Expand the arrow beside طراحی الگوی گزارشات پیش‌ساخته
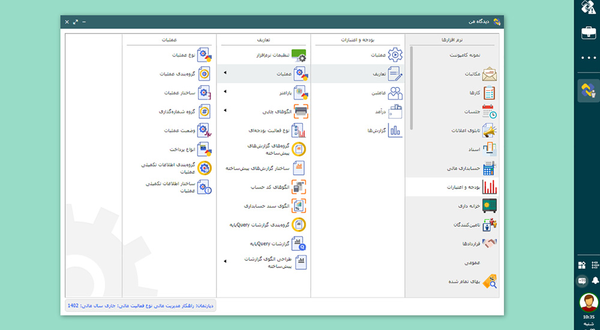Screen dimensions: 600x330 (x=225, y=261)
